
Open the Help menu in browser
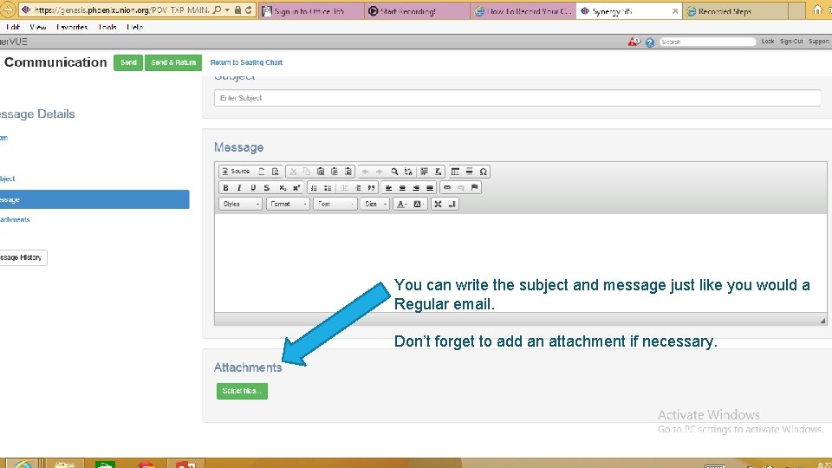tap(135, 27)
